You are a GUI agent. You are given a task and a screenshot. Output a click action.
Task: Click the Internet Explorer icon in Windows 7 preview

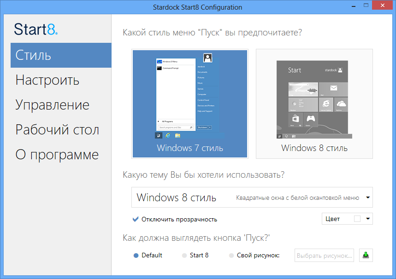coord(169,135)
